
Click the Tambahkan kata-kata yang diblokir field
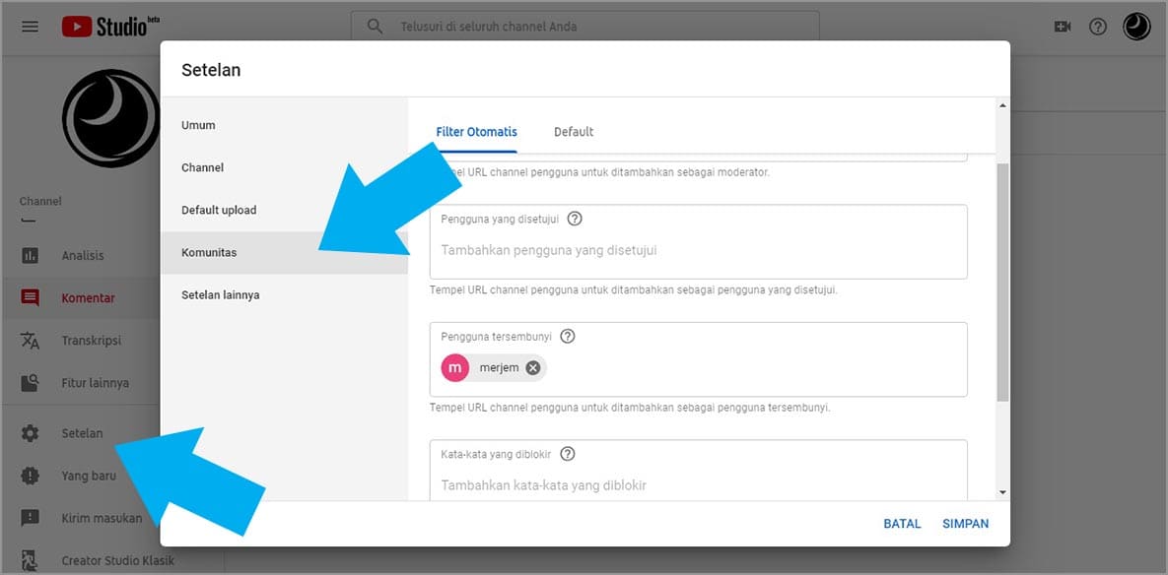pos(698,485)
